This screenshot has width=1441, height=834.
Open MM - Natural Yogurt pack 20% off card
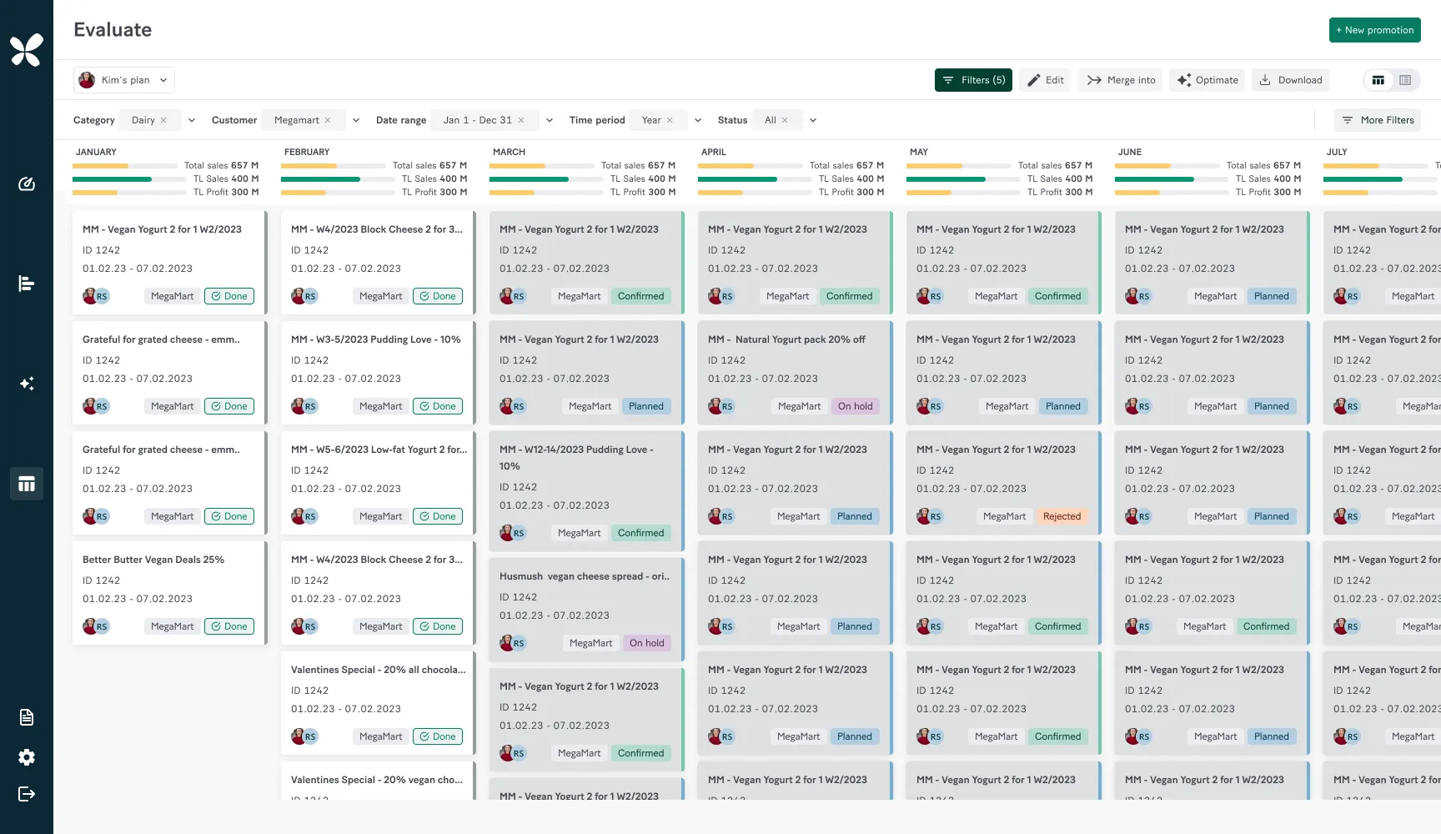click(x=795, y=373)
